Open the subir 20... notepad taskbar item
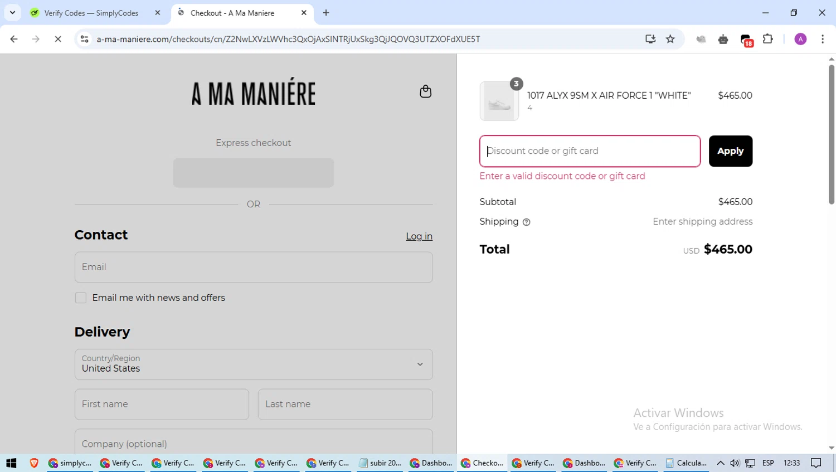 (x=380, y=463)
